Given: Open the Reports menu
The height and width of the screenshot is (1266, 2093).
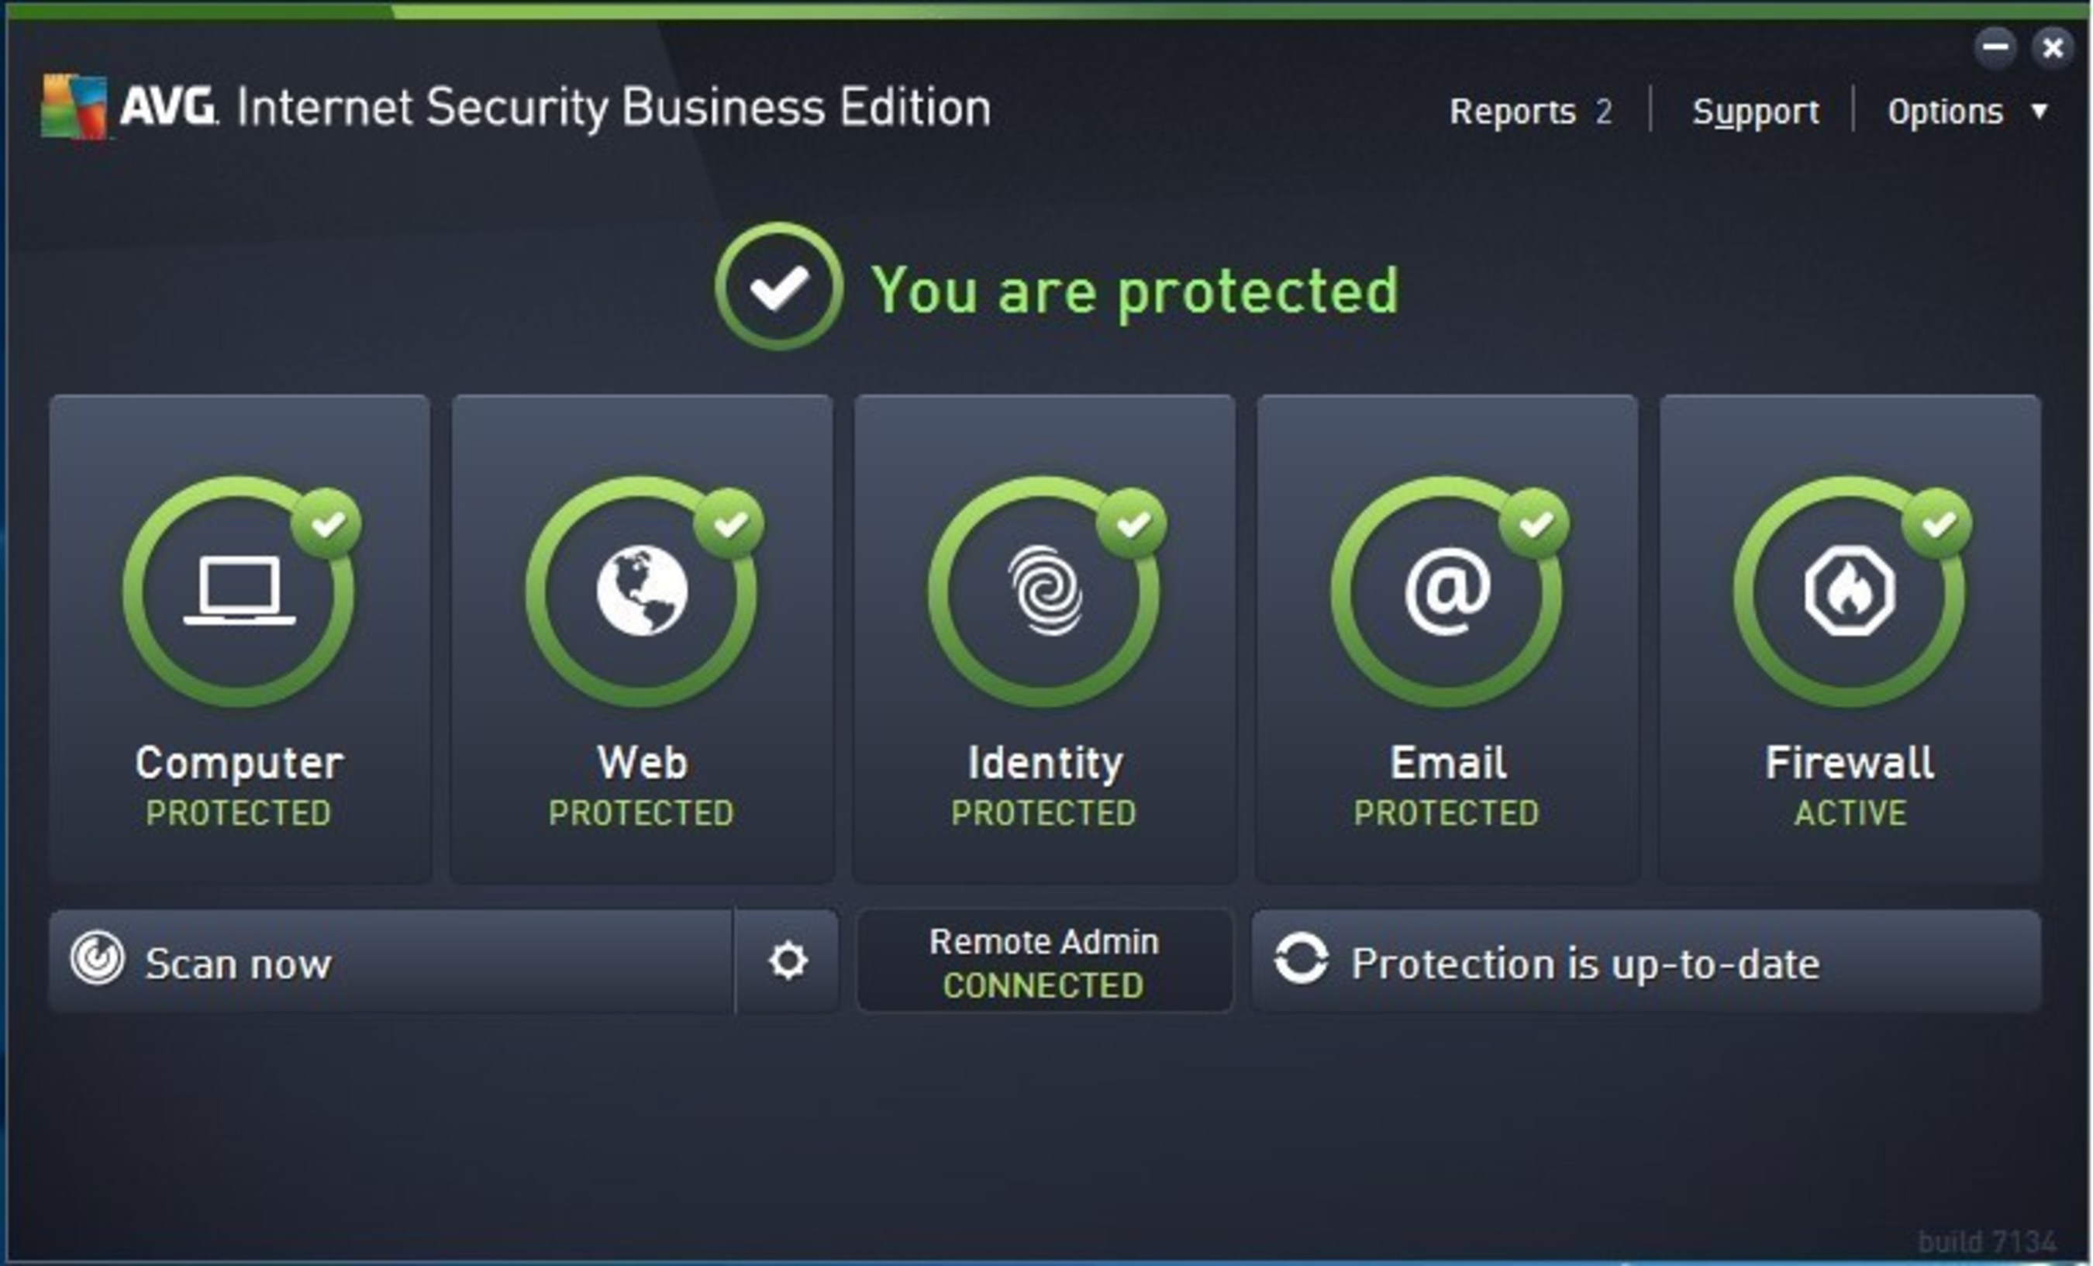Looking at the screenshot, I should [x=1512, y=112].
